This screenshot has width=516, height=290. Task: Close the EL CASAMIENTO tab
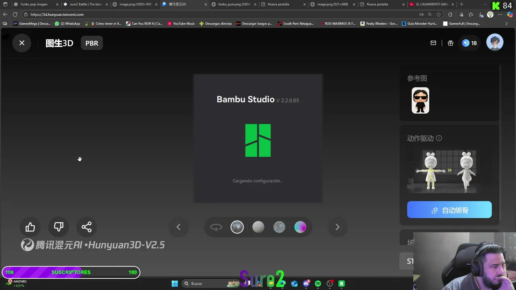point(453,4)
